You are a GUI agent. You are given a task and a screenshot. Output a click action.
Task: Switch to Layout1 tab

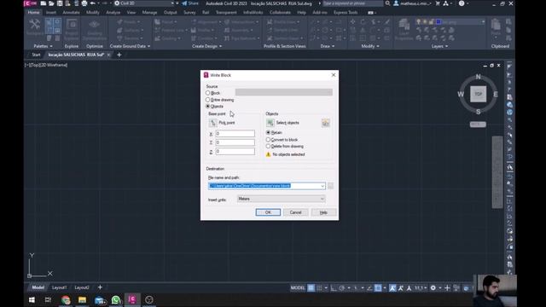59,287
